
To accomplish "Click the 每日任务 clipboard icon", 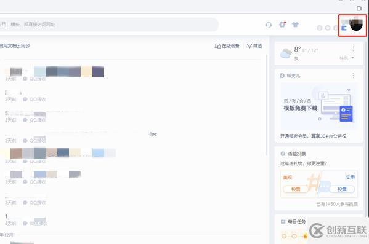I will [283, 221].
